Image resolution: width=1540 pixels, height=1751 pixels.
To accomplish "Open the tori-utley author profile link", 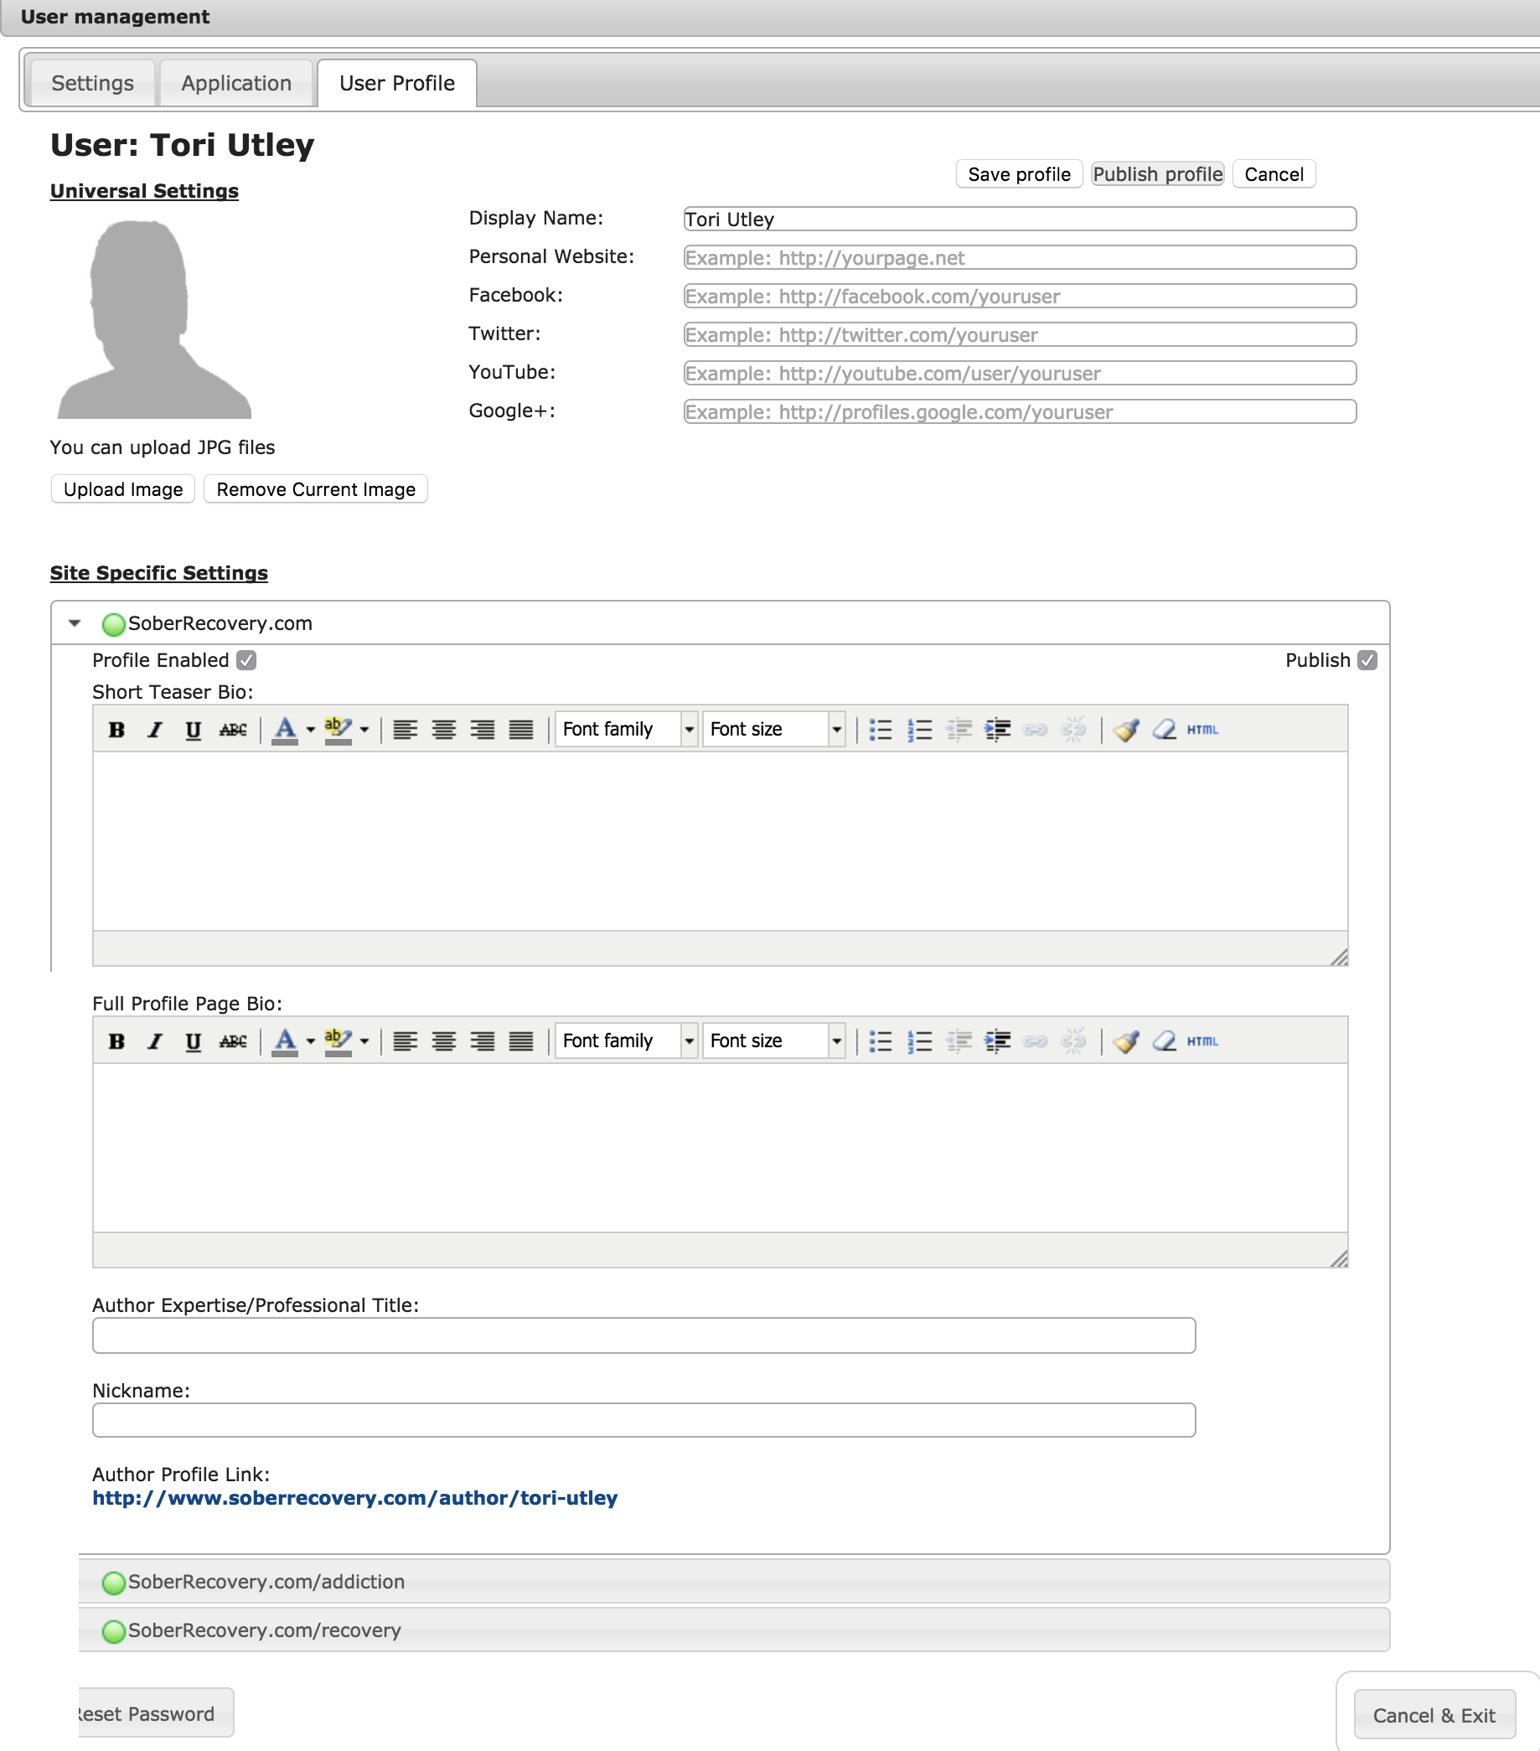I will click(x=354, y=1498).
